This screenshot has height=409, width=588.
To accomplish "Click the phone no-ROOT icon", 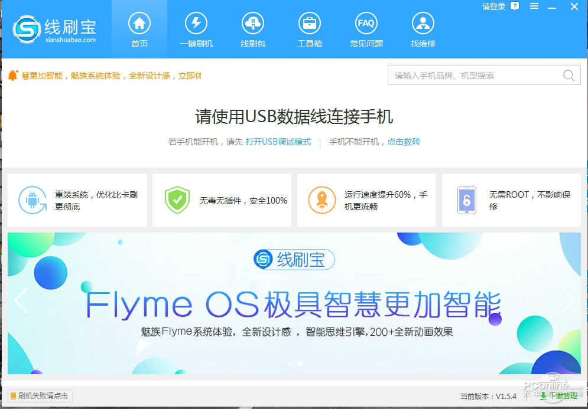I will pos(466,200).
